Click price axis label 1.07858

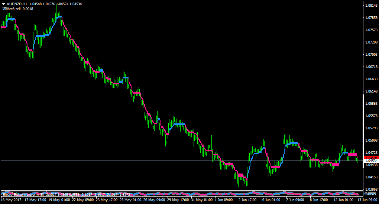[x=372, y=17]
